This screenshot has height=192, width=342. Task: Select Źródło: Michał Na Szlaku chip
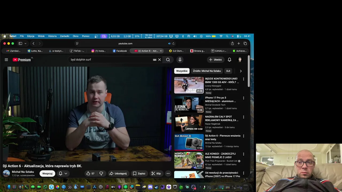(x=207, y=71)
